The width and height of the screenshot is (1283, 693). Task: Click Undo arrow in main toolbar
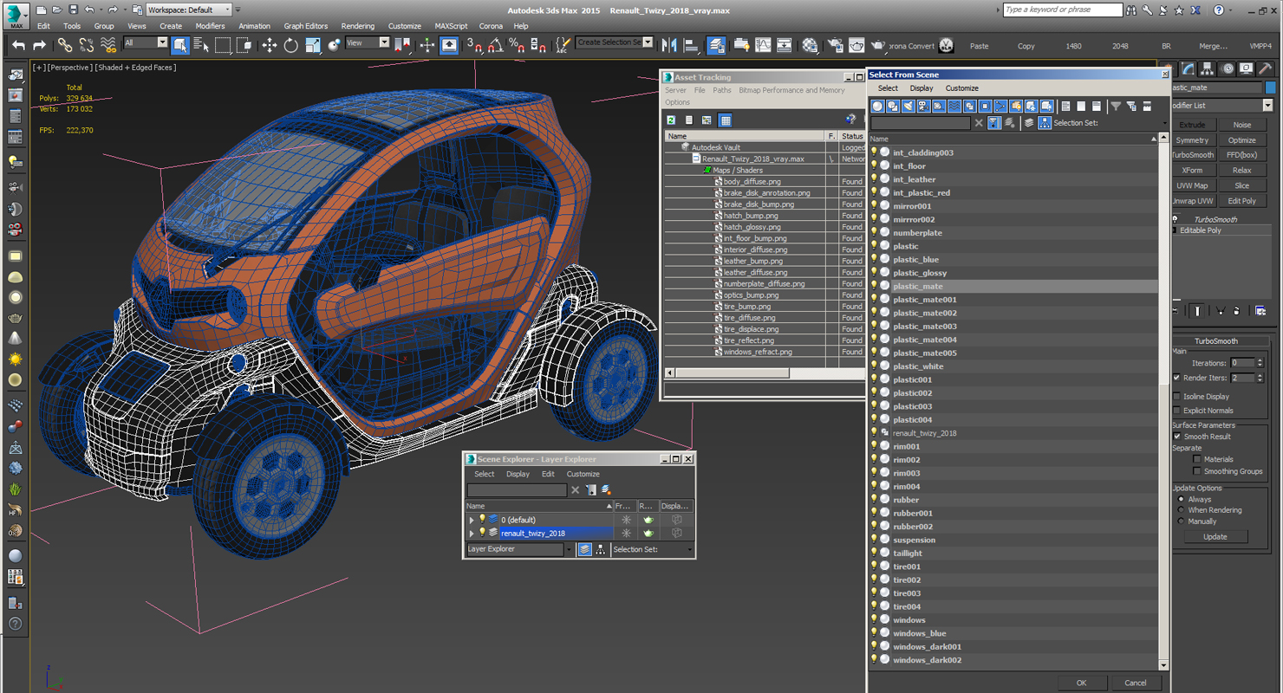point(18,45)
